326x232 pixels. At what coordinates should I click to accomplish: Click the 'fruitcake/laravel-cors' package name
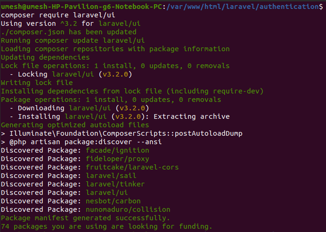(x=132, y=167)
